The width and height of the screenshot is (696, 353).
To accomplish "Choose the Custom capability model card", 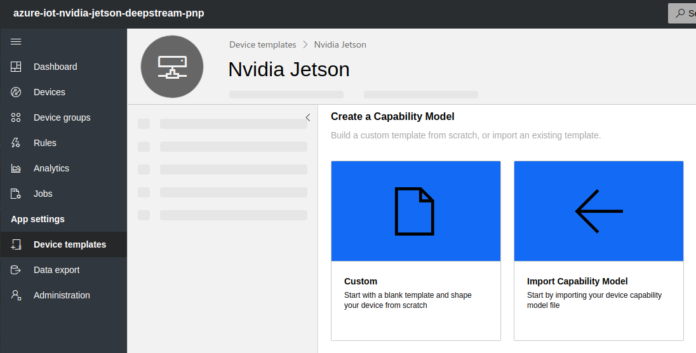I will [416, 251].
